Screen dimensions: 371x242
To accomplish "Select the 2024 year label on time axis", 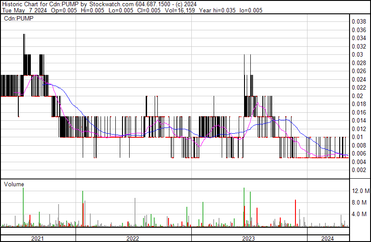I will 328,238.
